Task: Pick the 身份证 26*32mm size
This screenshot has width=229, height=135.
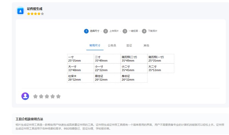Action: pyautogui.click(x=134, y=78)
